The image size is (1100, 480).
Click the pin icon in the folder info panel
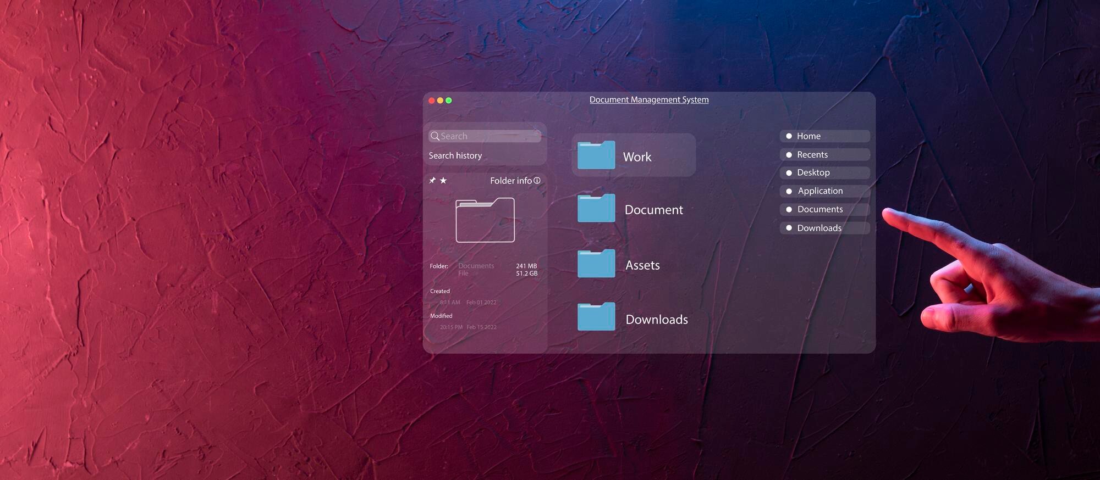pyautogui.click(x=432, y=180)
